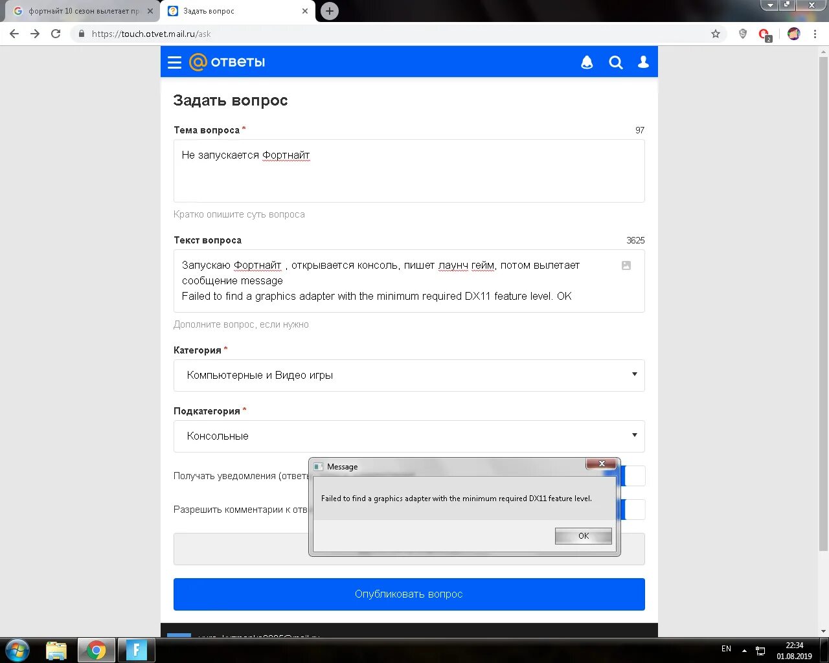829x663 pixels.
Task: Close the Message dialog
Action: (x=602, y=464)
